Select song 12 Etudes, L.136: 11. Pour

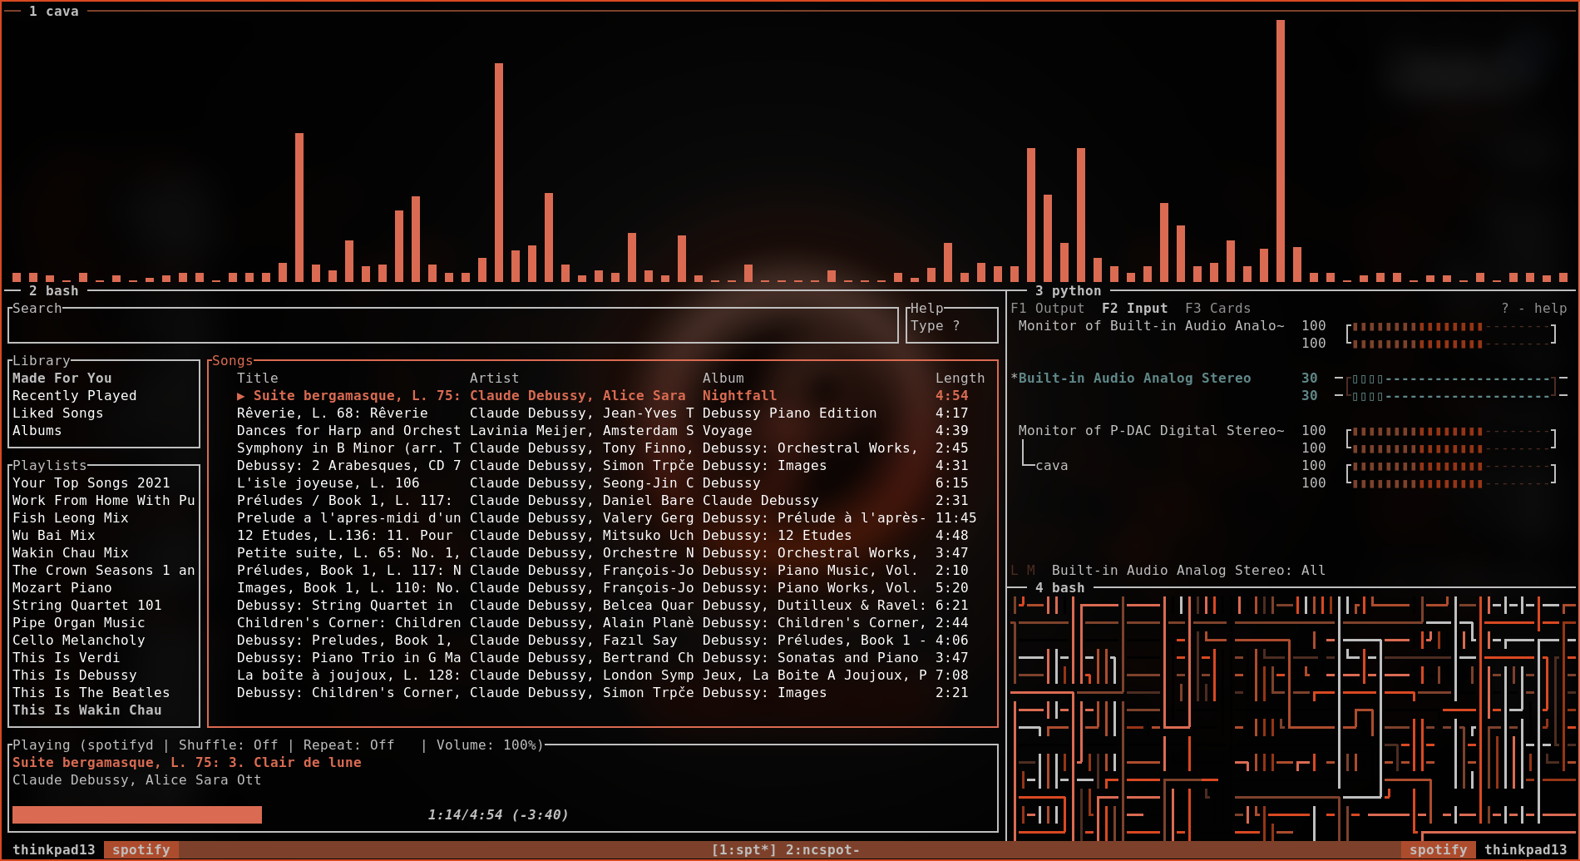click(603, 536)
